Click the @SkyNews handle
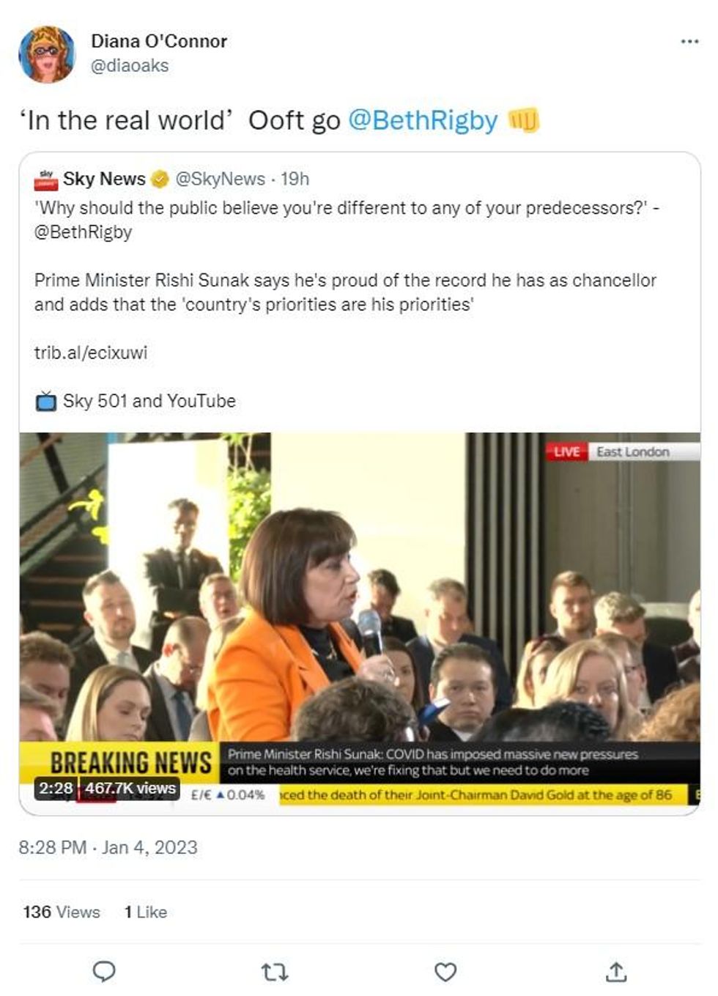This screenshot has width=718, height=996. pos(221,179)
